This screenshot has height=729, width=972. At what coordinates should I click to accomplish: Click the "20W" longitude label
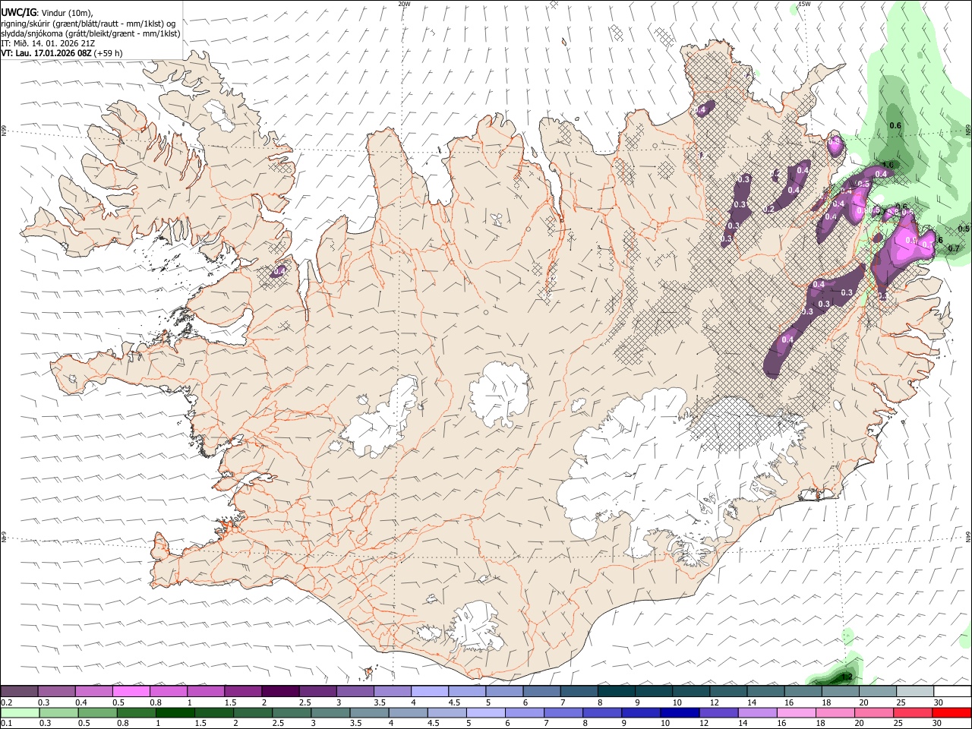coord(404,4)
